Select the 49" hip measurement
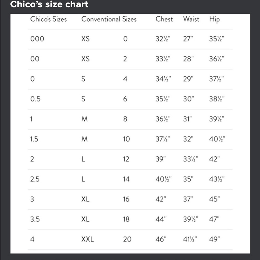Image resolution: width=260 pixels, height=260 pixels. (214, 239)
